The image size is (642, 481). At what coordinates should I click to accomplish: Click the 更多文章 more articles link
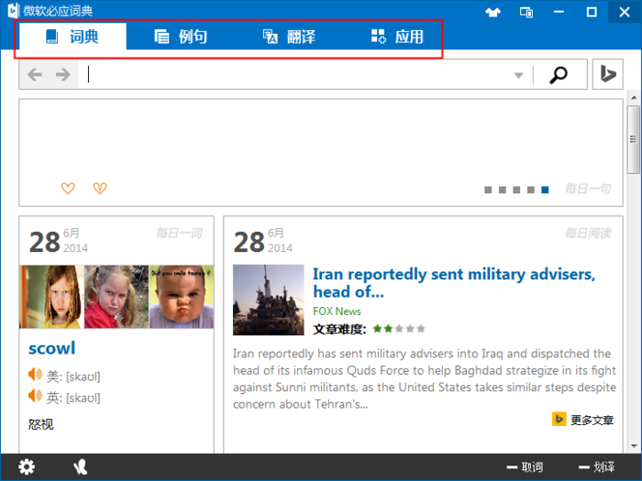[x=583, y=420]
